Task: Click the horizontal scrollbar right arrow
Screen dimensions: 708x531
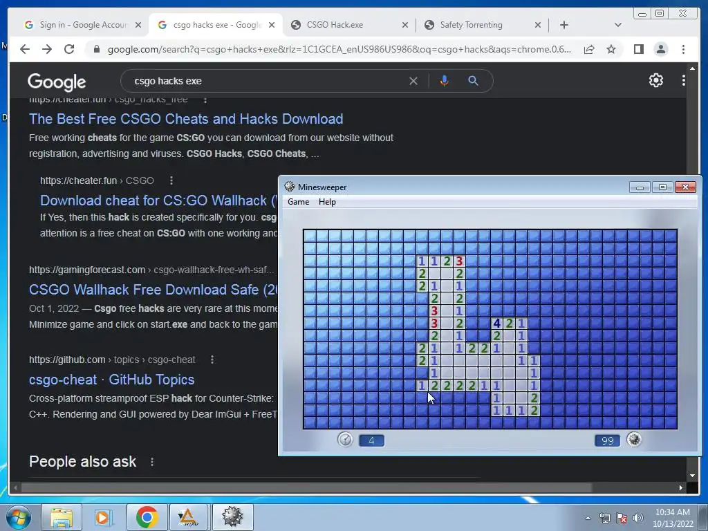Action: [x=681, y=487]
